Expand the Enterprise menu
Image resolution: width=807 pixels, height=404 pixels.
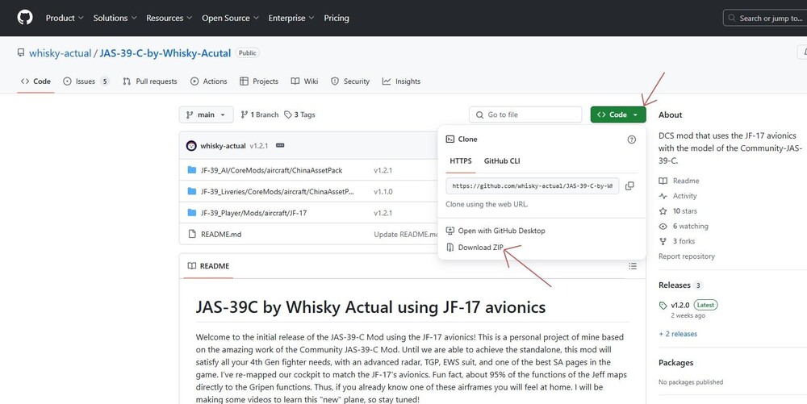click(x=291, y=18)
